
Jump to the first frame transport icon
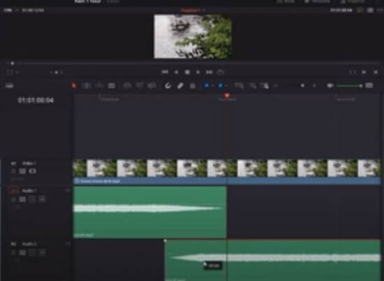coord(165,72)
